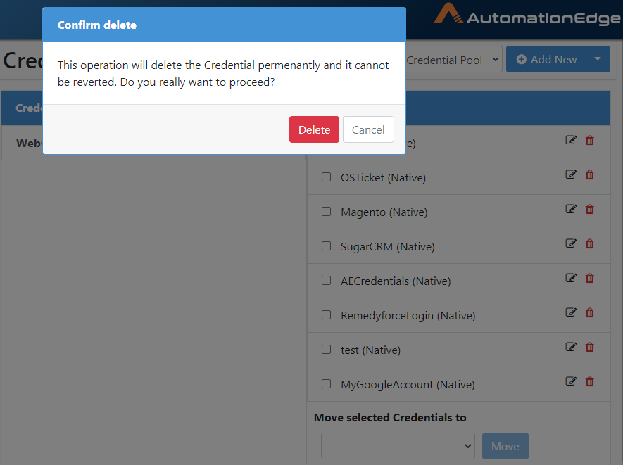Edit the test credential with pencil icon
Screen dimensions: 623x465
click(571, 347)
